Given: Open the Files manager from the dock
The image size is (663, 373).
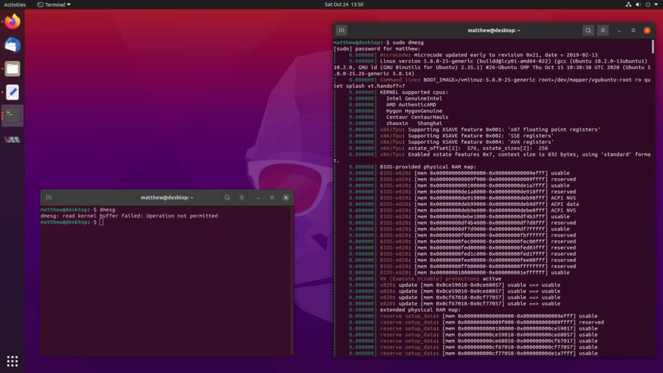Looking at the screenshot, I should [x=12, y=69].
